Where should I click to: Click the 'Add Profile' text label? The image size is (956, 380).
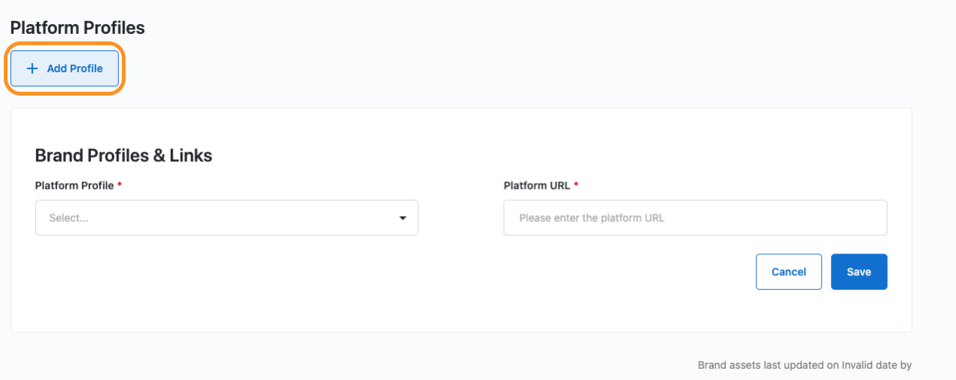click(74, 68)
